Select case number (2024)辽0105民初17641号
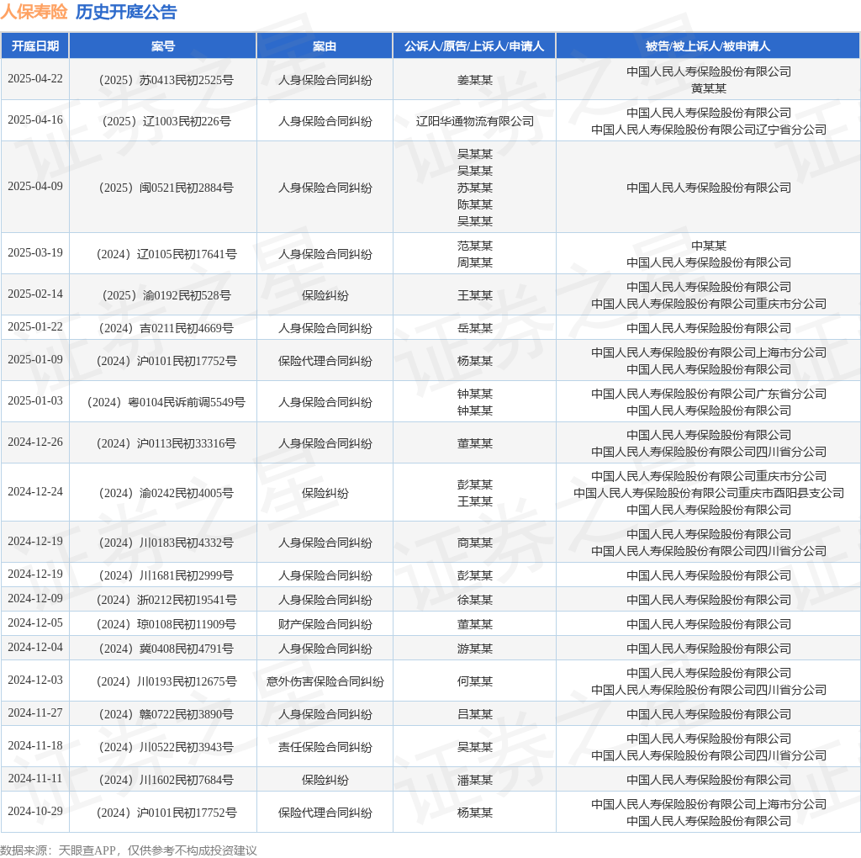Image resolution: width=861 pixels, height=858 pixels. (163, 254)
